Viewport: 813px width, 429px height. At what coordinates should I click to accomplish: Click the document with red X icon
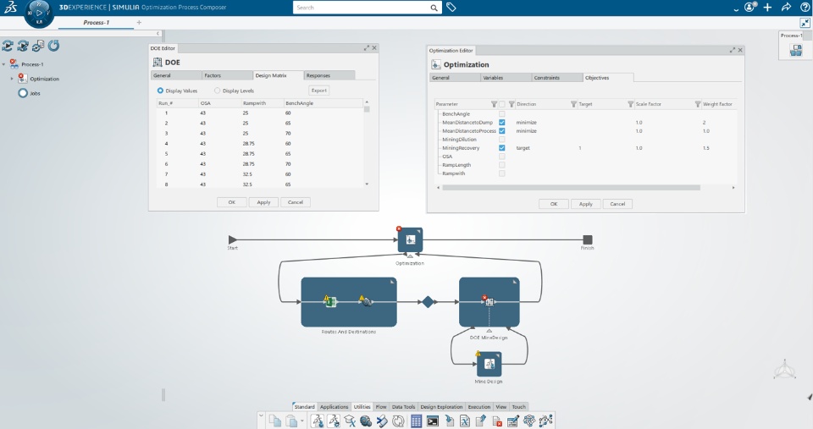point(497,421)
